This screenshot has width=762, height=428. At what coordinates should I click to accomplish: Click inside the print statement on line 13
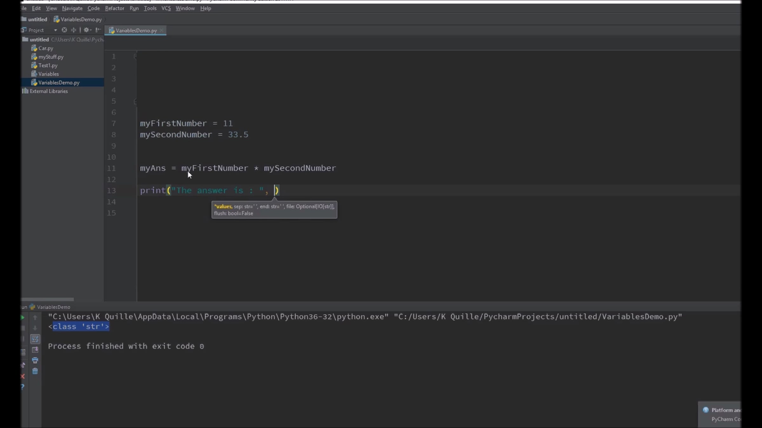point(210,191)
